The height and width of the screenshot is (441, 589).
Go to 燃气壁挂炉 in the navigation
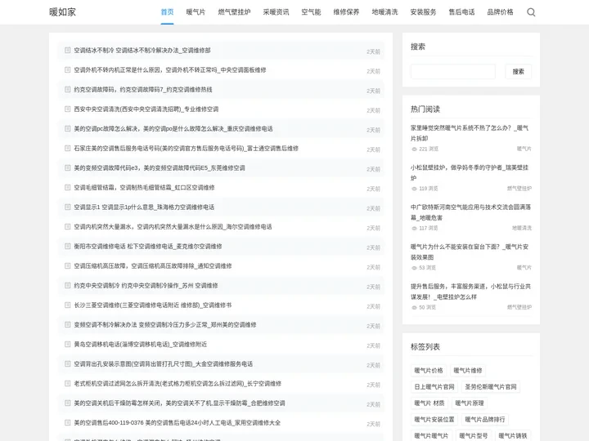pyautogui.click(x=234, y=12)
